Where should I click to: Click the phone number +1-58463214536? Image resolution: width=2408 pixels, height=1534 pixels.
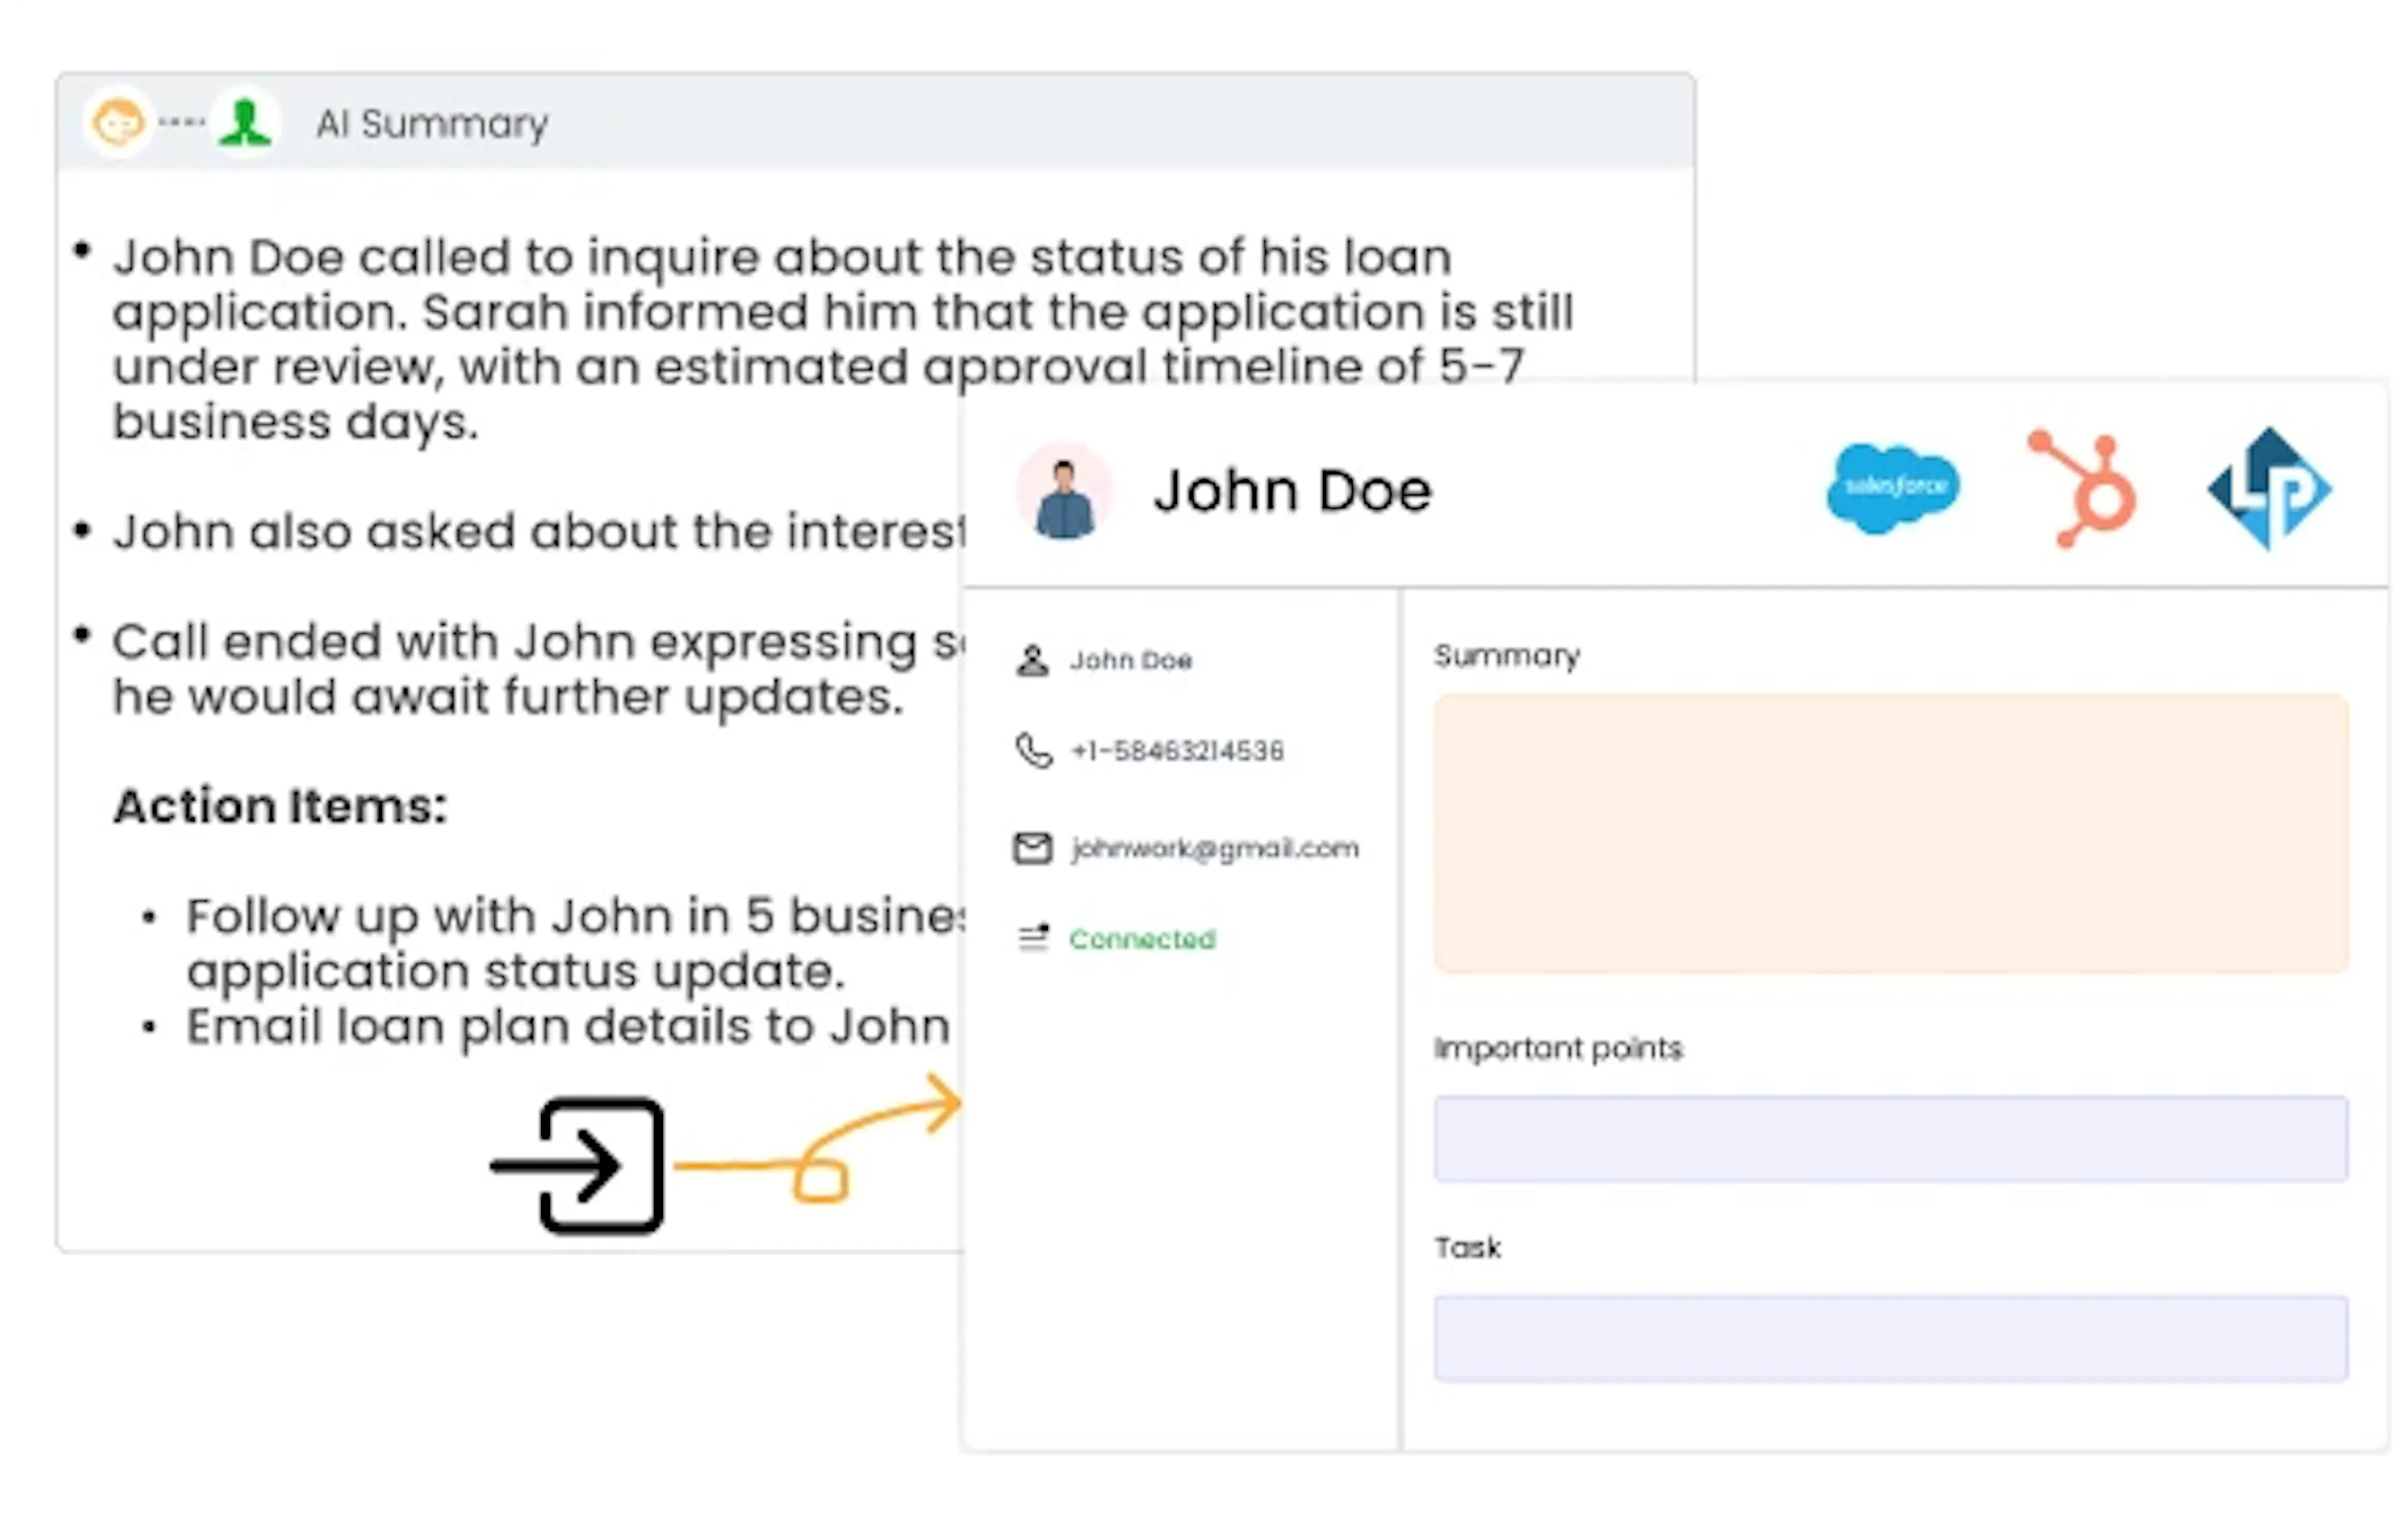(x=1177, y=751)
